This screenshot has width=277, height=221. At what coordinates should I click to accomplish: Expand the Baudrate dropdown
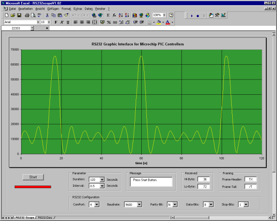click(139, 204)
